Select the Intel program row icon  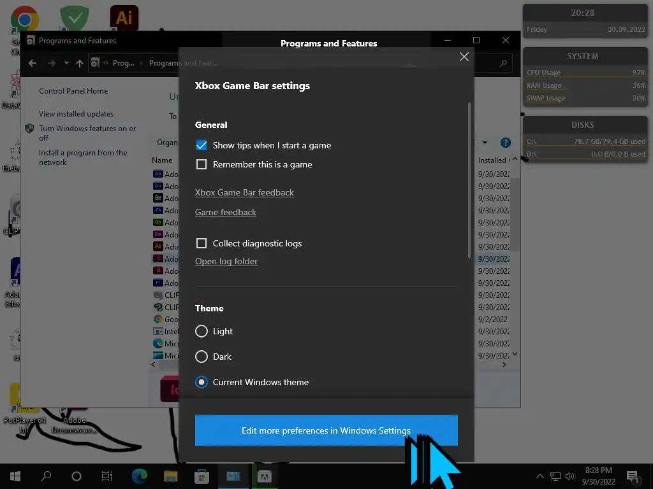point(158,331)
